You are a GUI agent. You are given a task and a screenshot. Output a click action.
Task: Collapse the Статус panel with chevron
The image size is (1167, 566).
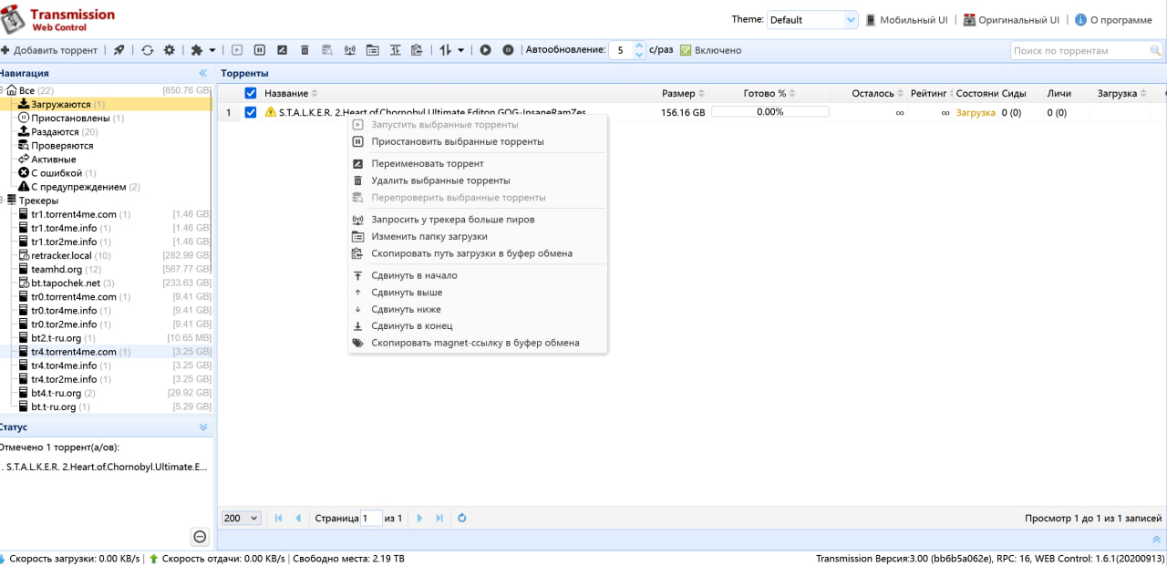[x=203, y=427]
